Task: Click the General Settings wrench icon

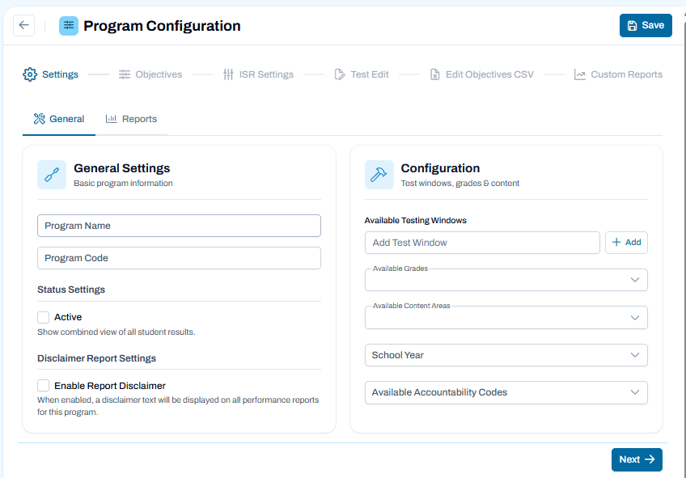Action: click(x=52, y=175)
